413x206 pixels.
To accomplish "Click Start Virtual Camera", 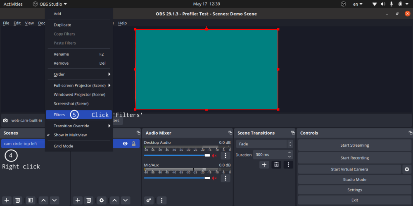I will coord(349,169).
